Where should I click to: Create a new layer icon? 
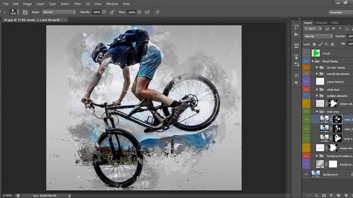coord(346,196)
